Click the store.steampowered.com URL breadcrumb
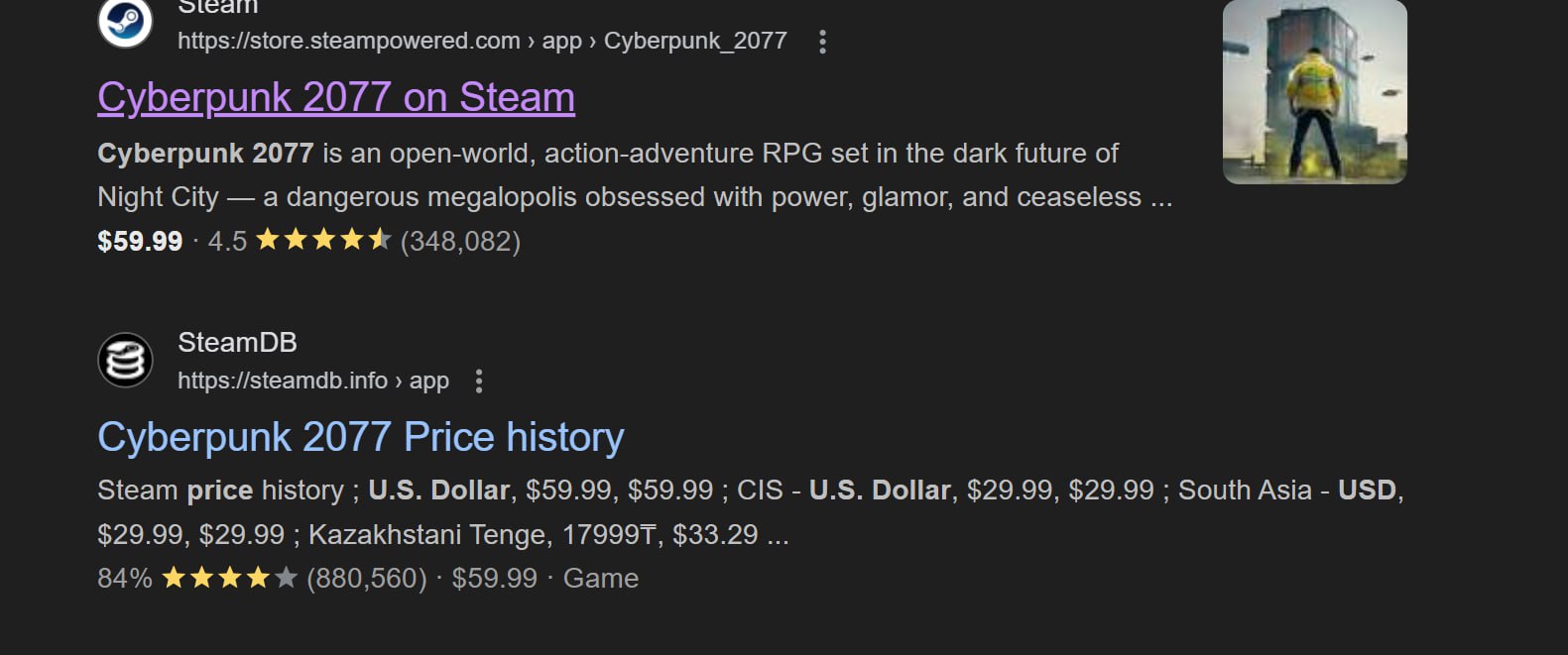This screenshot has width=1568, height=655. (481, 41)
